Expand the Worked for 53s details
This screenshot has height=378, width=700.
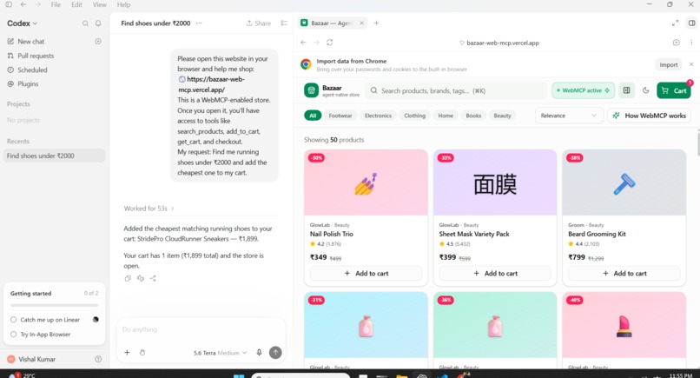pyautogui.click(x=149, y=209)
